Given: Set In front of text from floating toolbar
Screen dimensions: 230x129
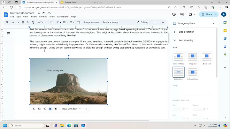Looking at the screenshot, I should point(56,109).
